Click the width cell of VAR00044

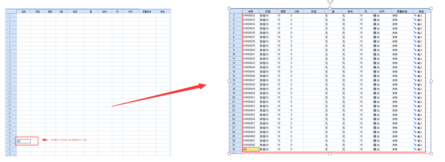tap(283, 67)
